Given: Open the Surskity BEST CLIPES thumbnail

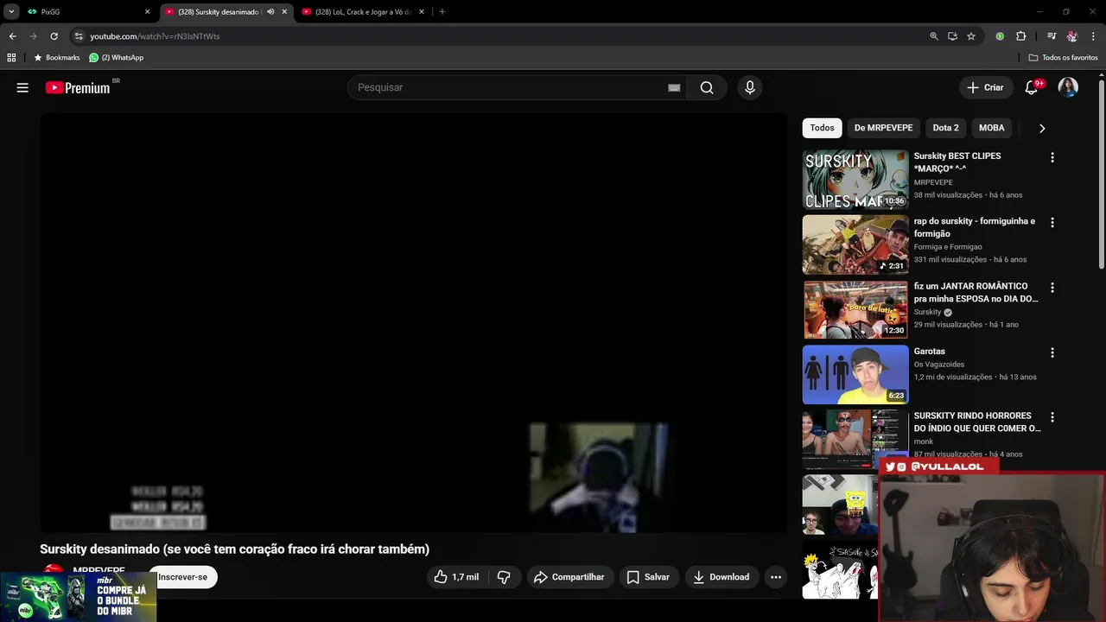Looking at the screenshot, I should (x=855, y=180).
